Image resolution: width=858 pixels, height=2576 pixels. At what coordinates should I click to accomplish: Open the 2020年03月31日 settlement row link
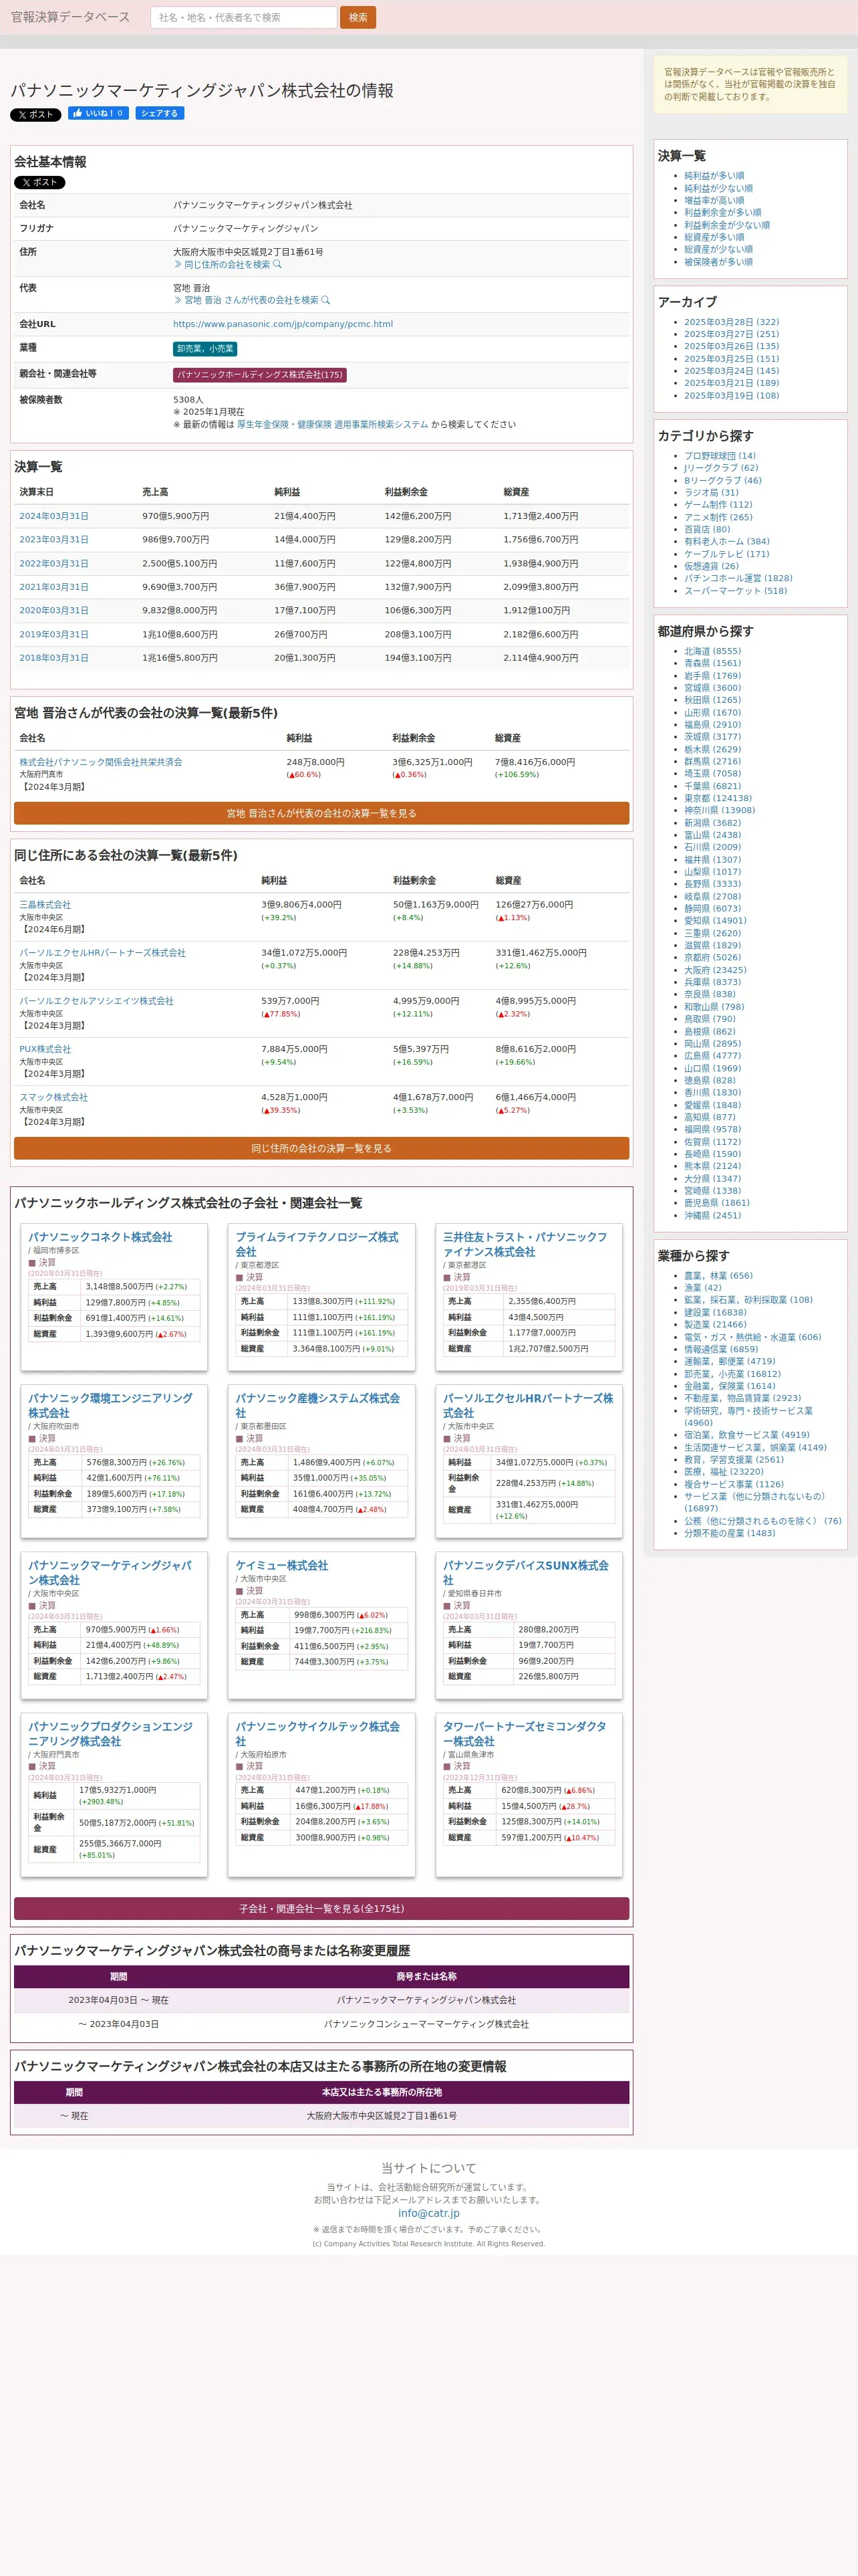[x=54, y=611]
